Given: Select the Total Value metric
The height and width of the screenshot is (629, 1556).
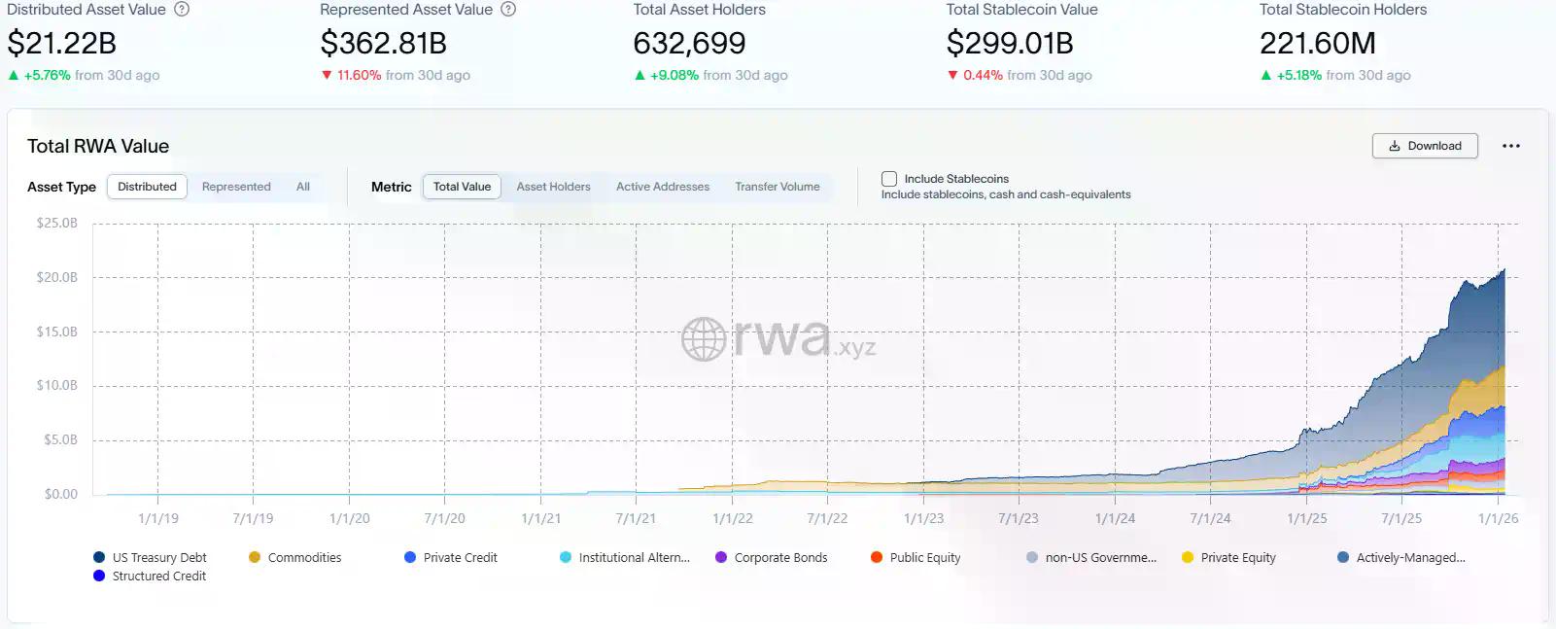Looking at the screenshot, I should click(462, 187).
